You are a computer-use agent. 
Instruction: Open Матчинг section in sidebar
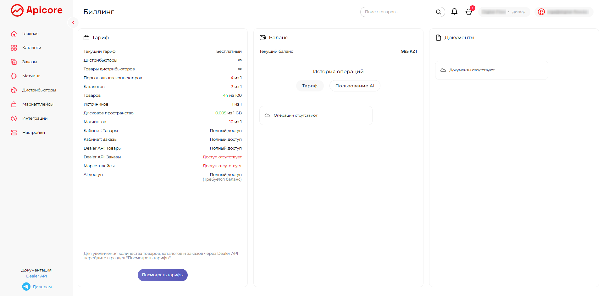tap(31, 76)
